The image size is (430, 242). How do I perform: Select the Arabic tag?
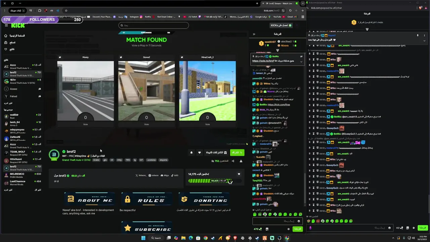click(x=96, y=160)
